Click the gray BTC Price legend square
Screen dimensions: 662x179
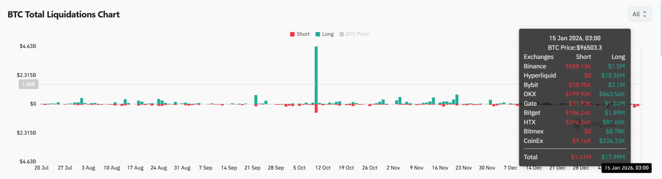tap(342, 34)
